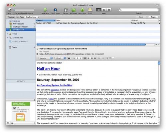
Task: Click 'Not Tagged' to add tags
Action: click(x=44, y=52)
